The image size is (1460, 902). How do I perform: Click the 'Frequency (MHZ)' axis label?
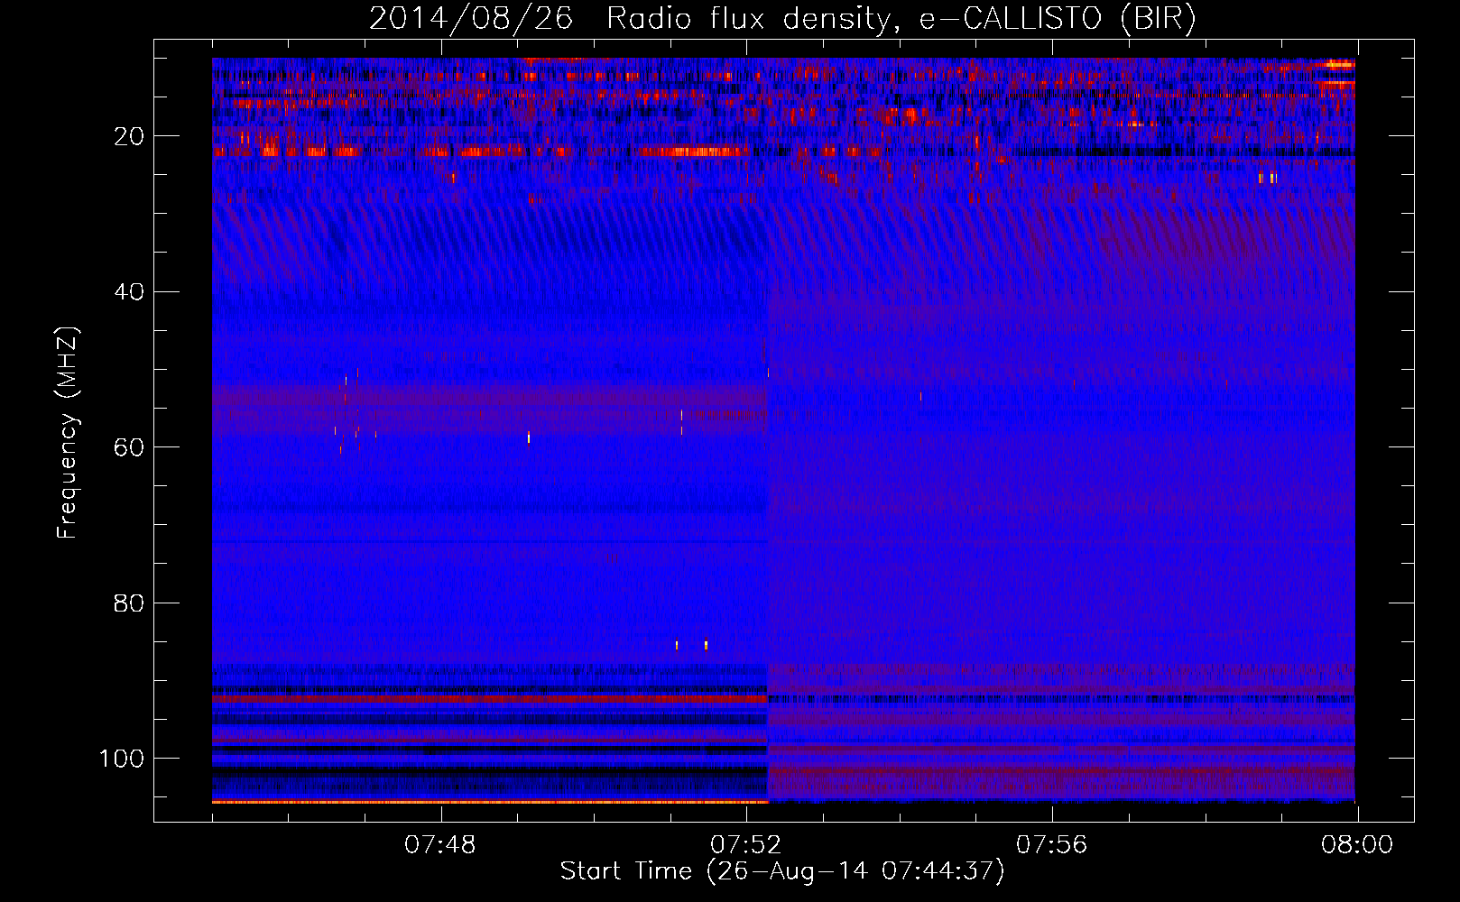point(68,433)
